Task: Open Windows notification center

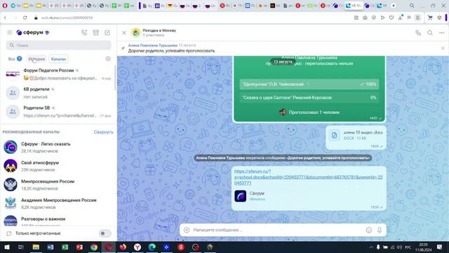Action: (440, 247)
